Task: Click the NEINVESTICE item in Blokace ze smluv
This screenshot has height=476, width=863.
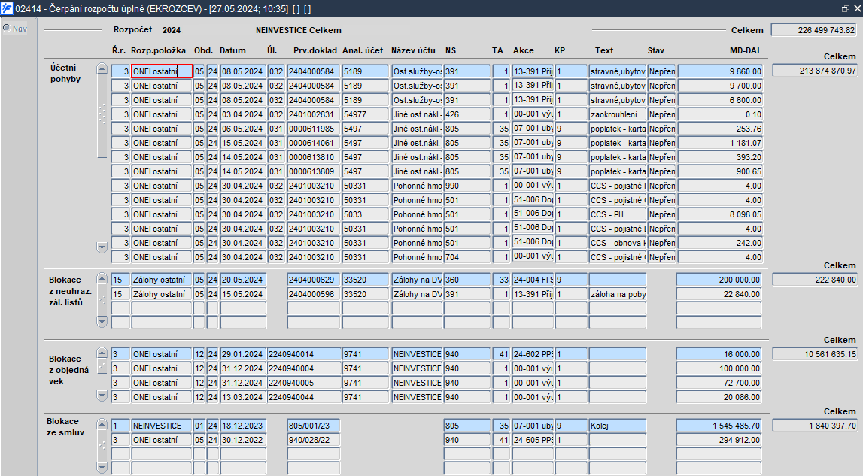Action: (x=162, y=426)
